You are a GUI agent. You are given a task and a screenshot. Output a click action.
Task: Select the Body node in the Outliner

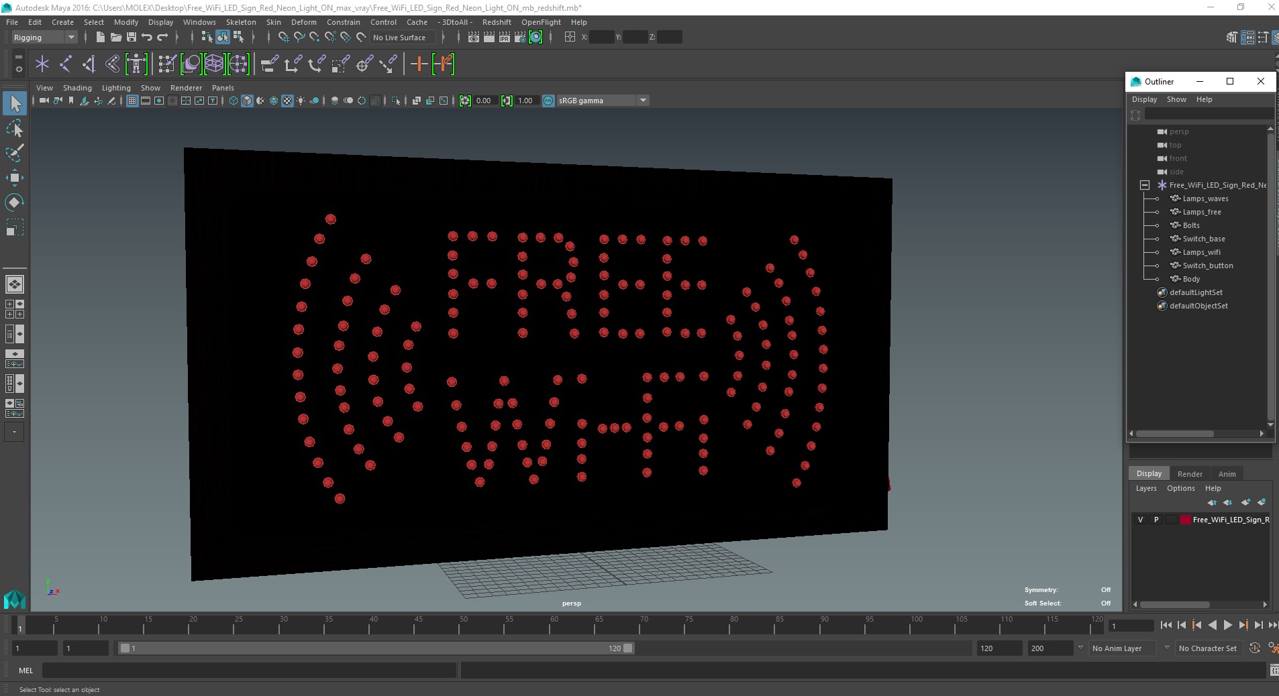pyautogui.click(x=1191, y=279)
